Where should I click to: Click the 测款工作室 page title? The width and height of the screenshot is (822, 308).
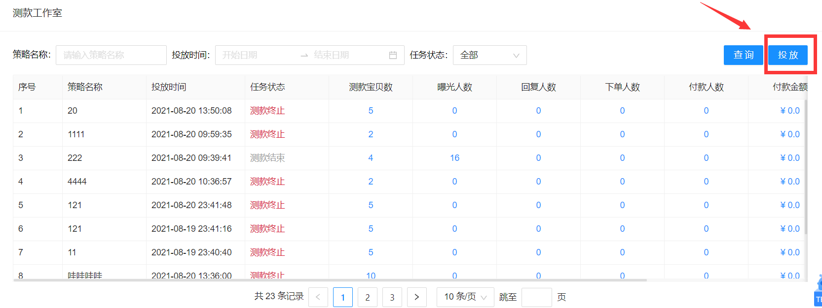[x=37, y=13]
